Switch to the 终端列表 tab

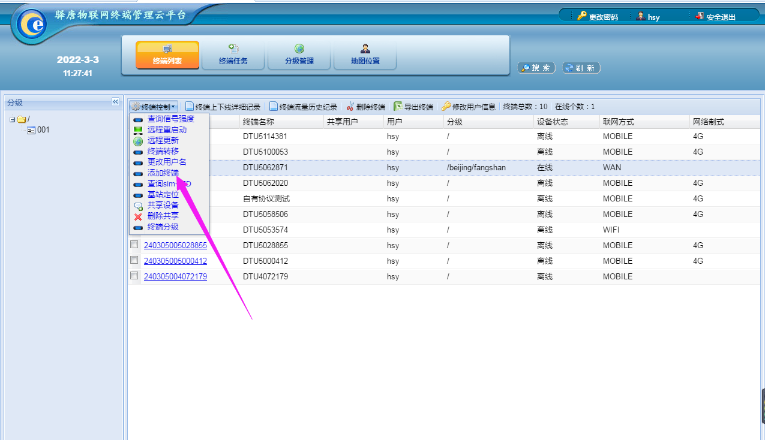(x=167, y=55)
